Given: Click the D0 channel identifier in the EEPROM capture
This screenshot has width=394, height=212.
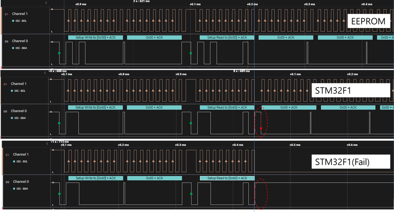Looking at the screenshot, I should pyautogui.click(x=6, y=41).
